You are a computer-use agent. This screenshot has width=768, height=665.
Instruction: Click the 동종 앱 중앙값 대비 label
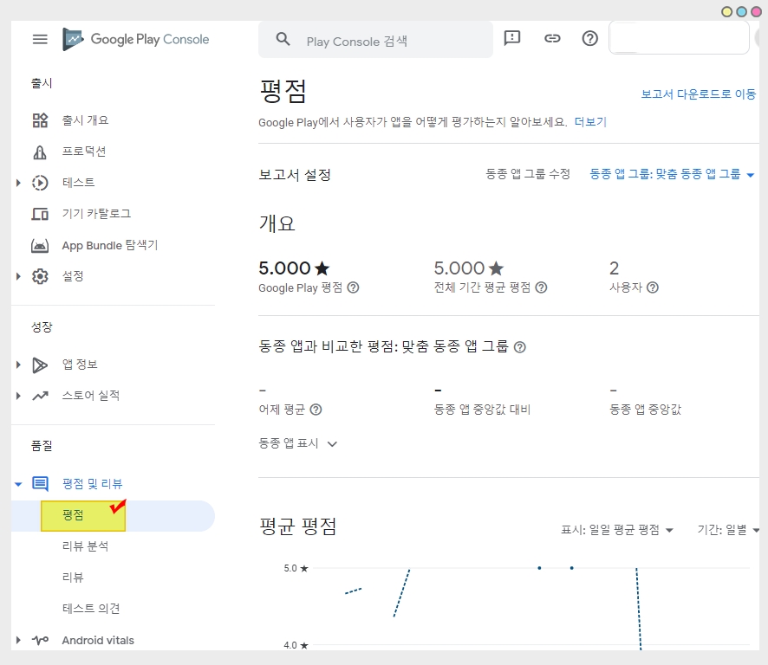(483, 410)
